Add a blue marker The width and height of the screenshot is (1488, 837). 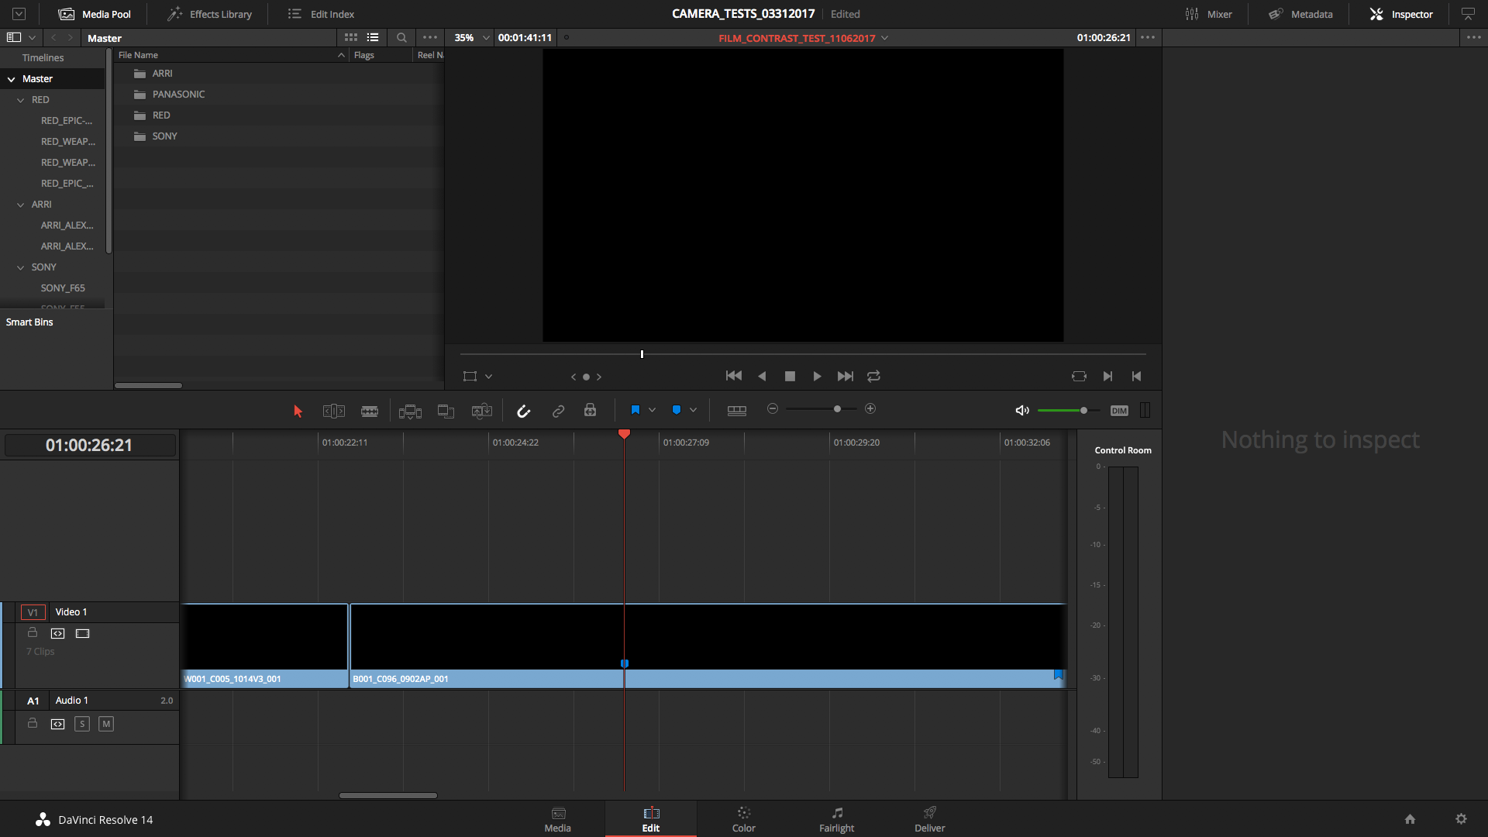point(677,410)
